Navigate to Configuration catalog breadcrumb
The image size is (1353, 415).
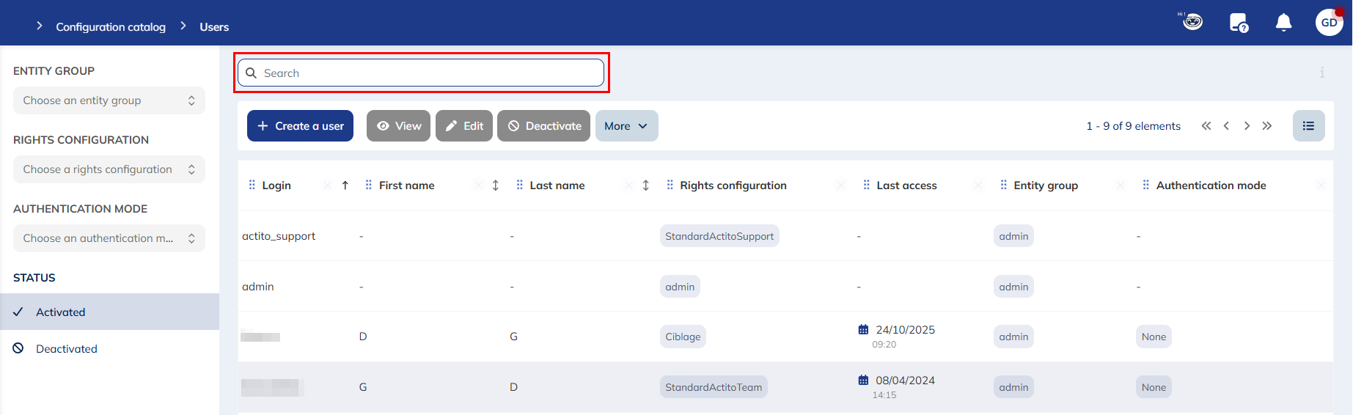111,27
